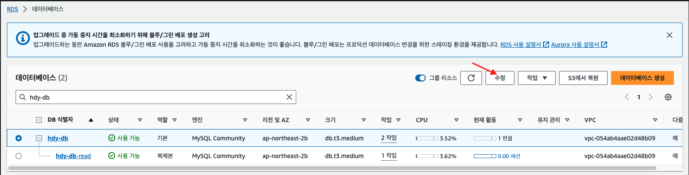Click 데이터베이스 생성 orange button
The image size is (689, 175).
point(642,78)
